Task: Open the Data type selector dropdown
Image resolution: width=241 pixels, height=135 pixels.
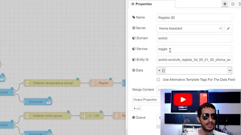Action: [x=162, y=70]
